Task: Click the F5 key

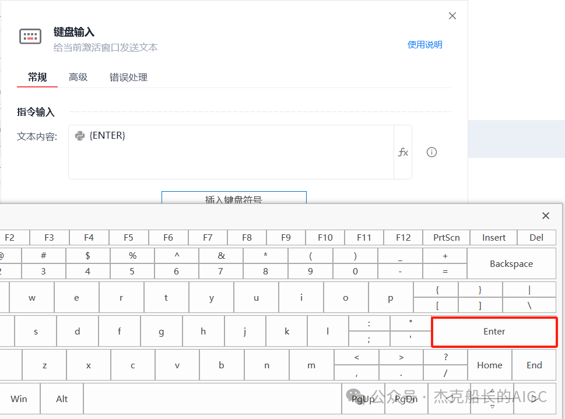Action: 128,237
